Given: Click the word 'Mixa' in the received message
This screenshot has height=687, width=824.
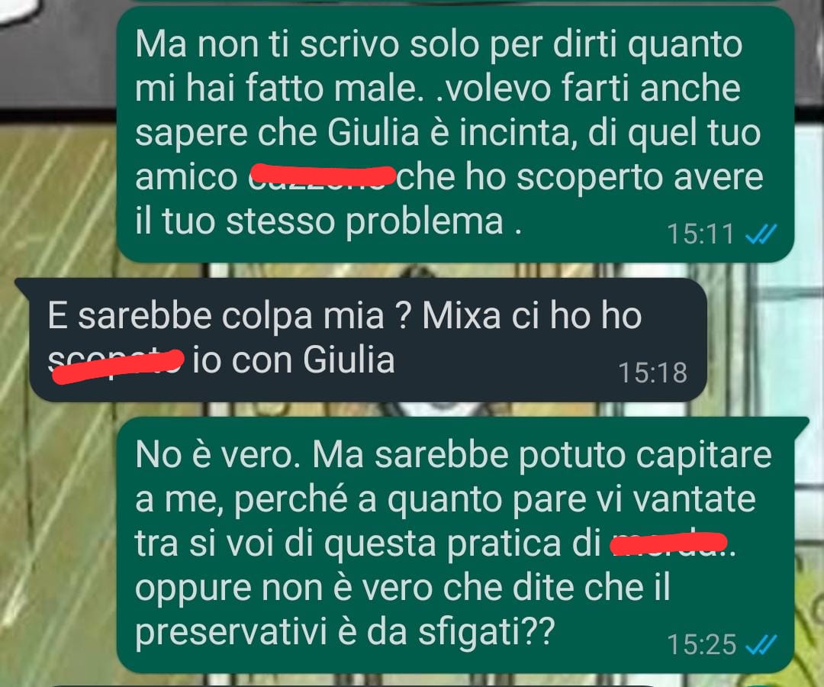Looking at the screenshot, I should pos(462,316).
